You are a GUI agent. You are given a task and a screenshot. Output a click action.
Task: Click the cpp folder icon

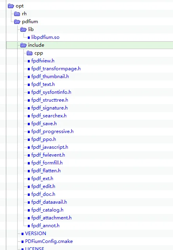tap(30, 53)
